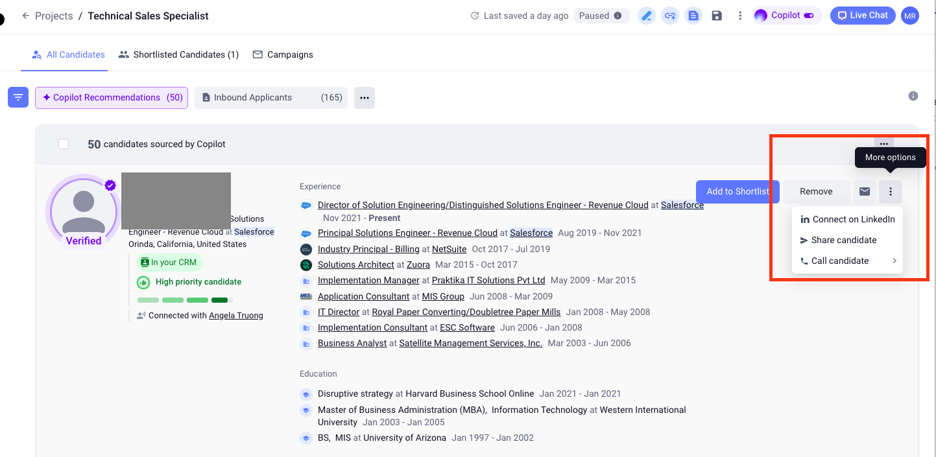Open Director of Solution Engineering role link
Viewport: 936px width, 457px height.
483,205
